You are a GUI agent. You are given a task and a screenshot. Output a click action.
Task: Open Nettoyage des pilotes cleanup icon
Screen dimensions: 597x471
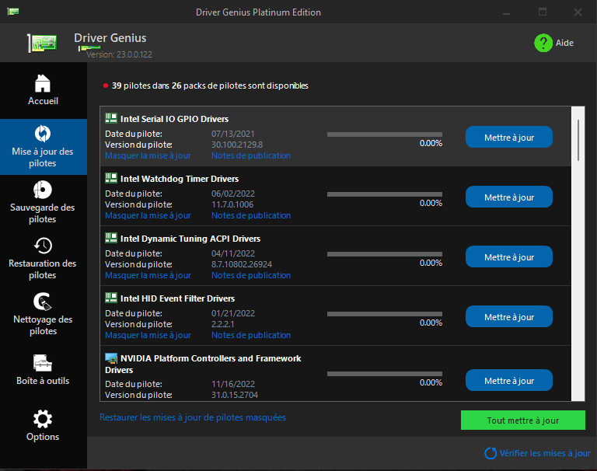43,302
